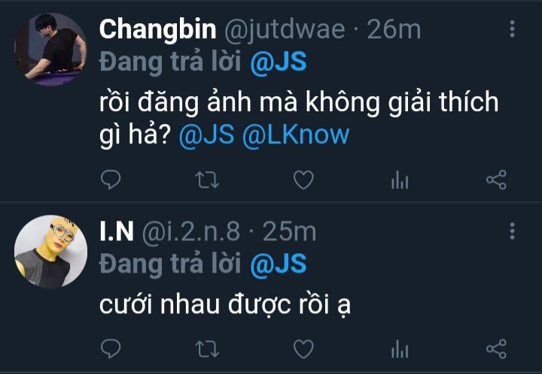Viewport: 542px width, 374px height.
Task: Open @JS in Changbin's replying-to line
Action: 279,62
